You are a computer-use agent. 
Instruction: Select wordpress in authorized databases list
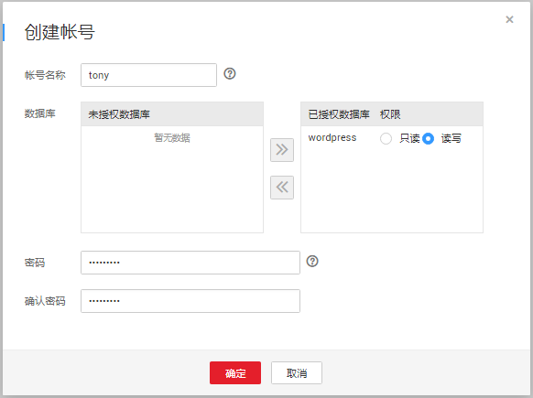coord(332,137)
